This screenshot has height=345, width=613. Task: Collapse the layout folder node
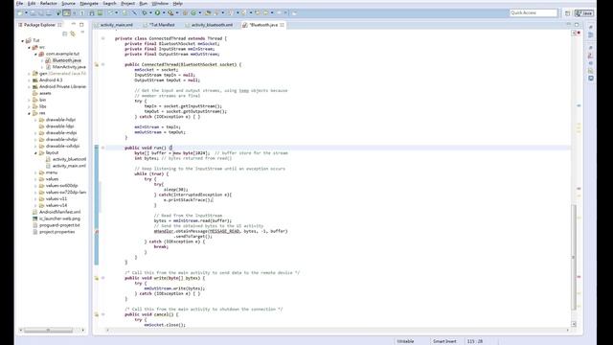(36, 153)
